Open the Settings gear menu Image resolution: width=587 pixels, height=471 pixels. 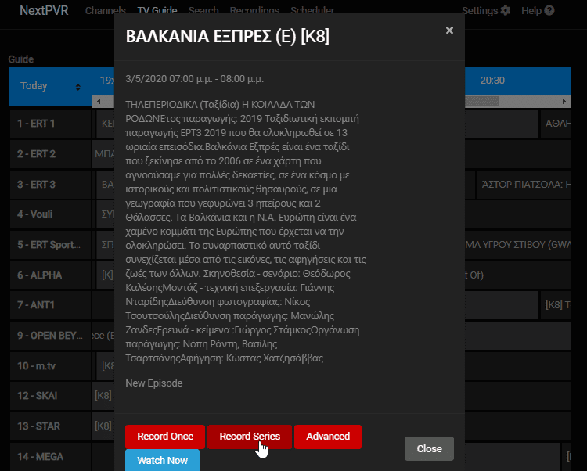[485, 10]
